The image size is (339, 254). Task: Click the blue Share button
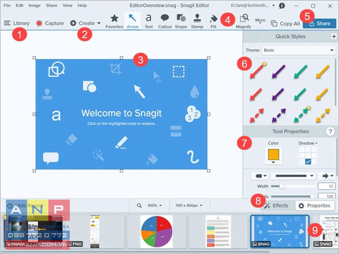point(319,24)
